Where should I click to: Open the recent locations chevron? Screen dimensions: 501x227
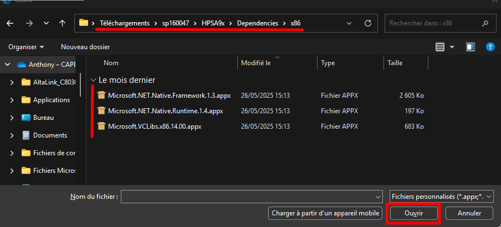(47, 23)
